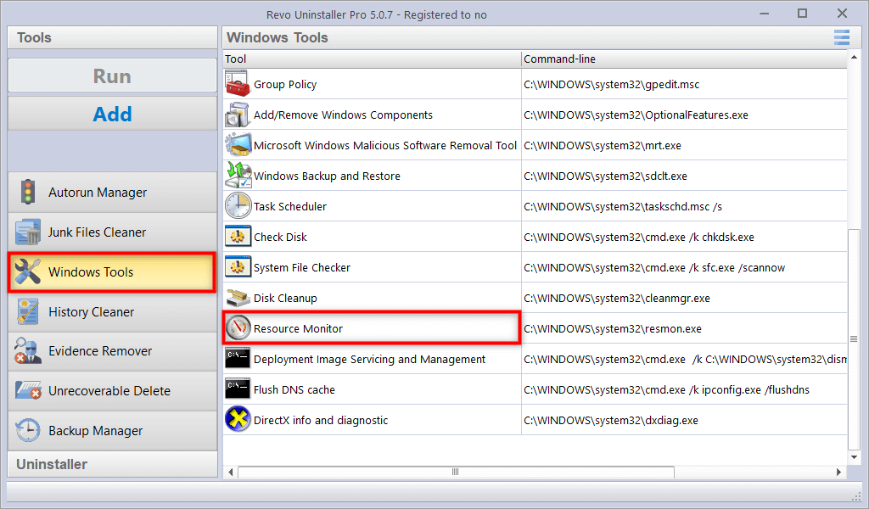Image resolution: width=869 pixels, height=509 pixels.
Task: Click the Add/Remove Windows Components icon
Action: click(x=238, y=115)
